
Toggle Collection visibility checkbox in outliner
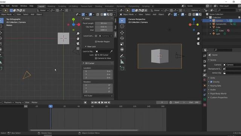239,17
